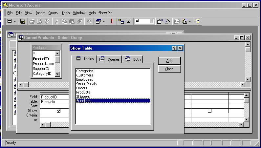
Task: Click the Close button in Show Table
Action: 169,69
